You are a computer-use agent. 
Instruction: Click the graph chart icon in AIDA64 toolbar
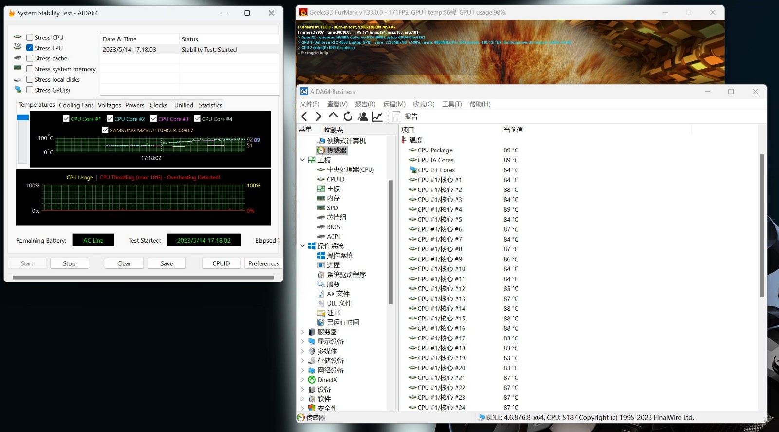377,116
